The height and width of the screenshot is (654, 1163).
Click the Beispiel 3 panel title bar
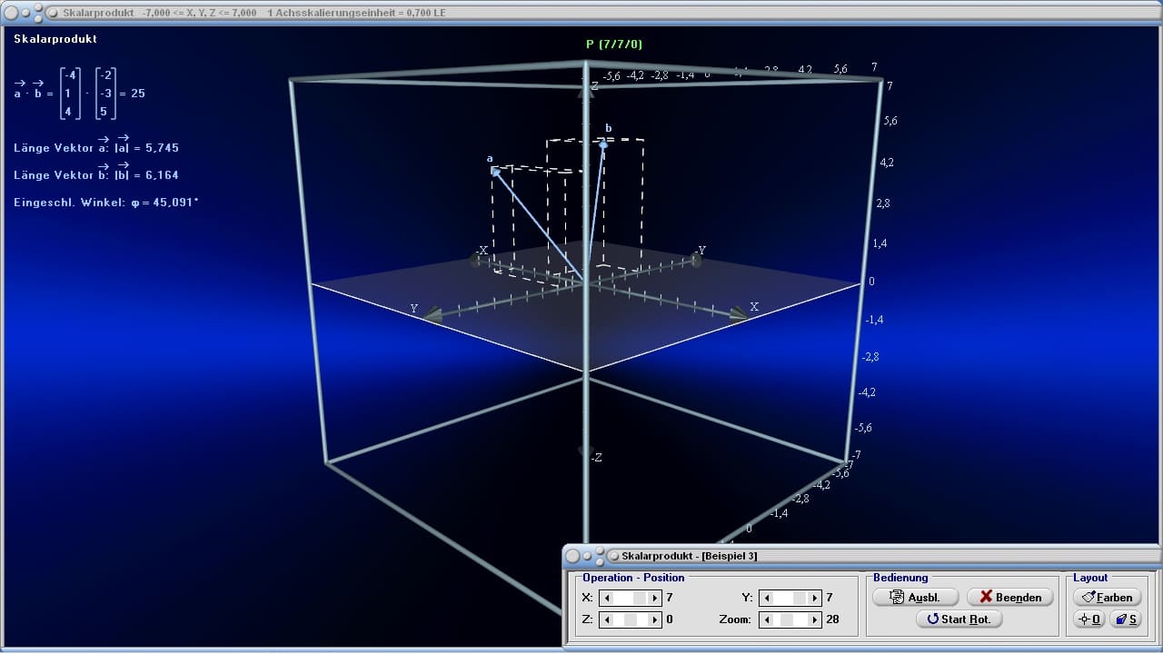[x=861, y=555]
